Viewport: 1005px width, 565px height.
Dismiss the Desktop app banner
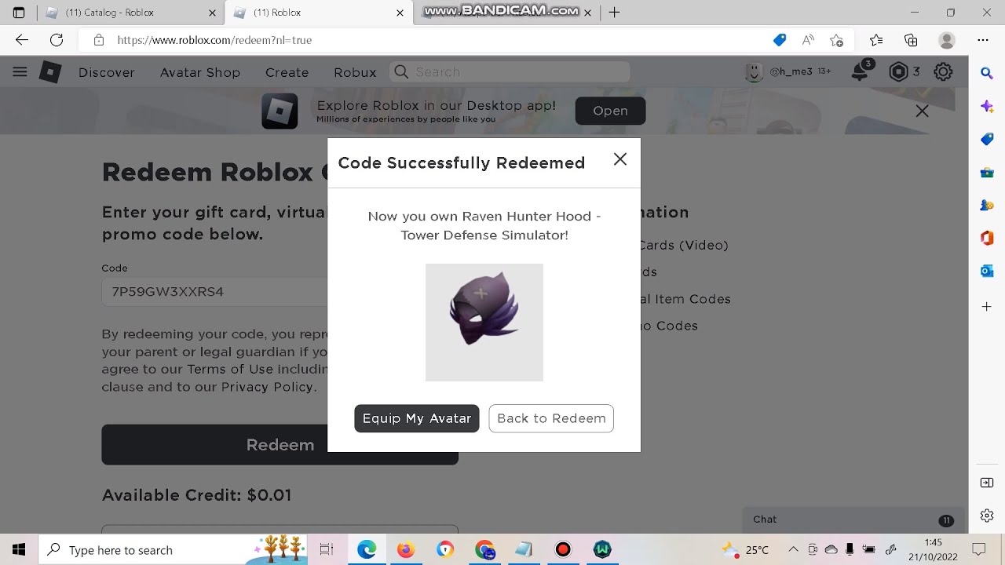923,111
